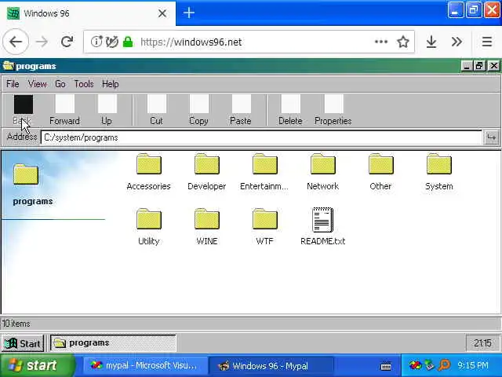The image size is (502, 377).
Task: Click the large programs folder icon in sidebar
Action: pyautogui.click(x=26, y=174)
